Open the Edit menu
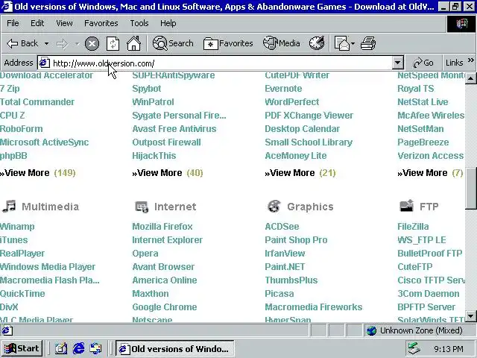477x358 pixels. click(37, 23)
